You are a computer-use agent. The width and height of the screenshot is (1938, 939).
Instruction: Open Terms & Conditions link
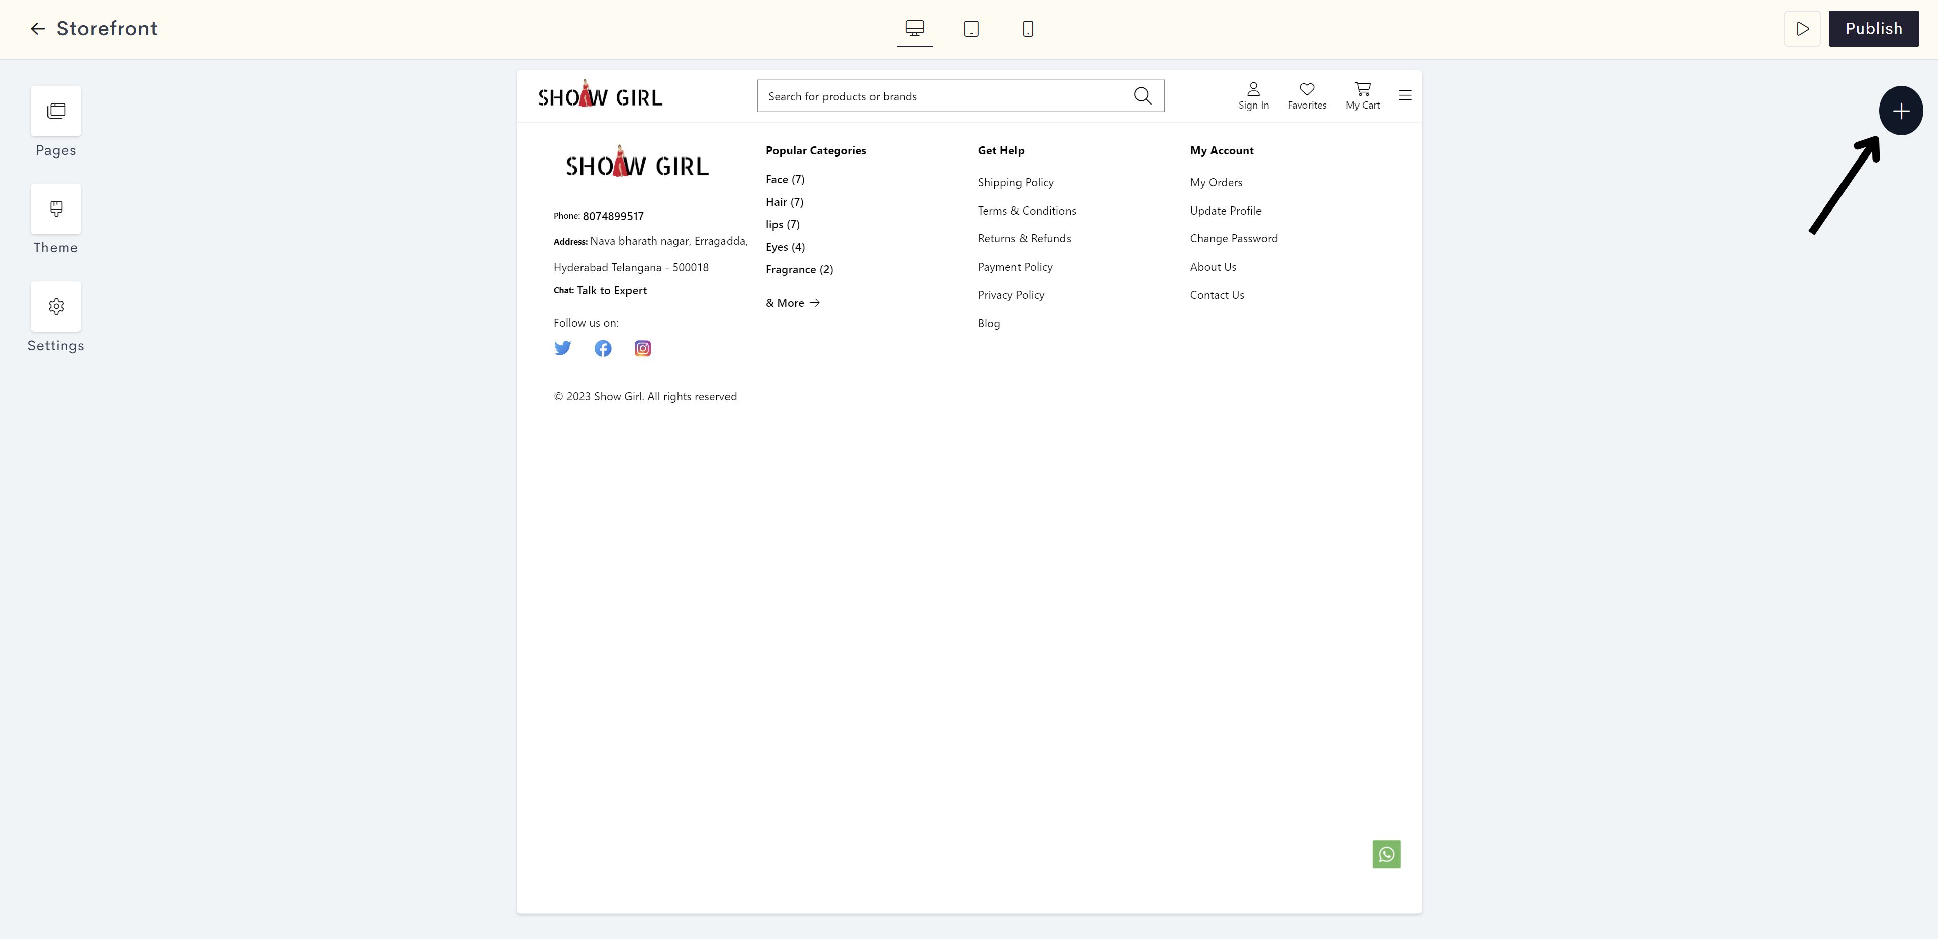pos(1027,211)
